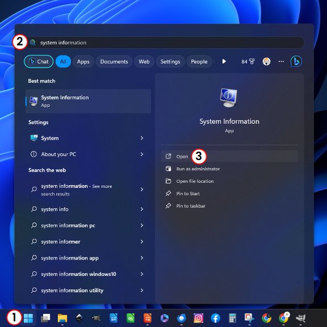Click the 'System Information' title in preview pane

pos(229,121)
